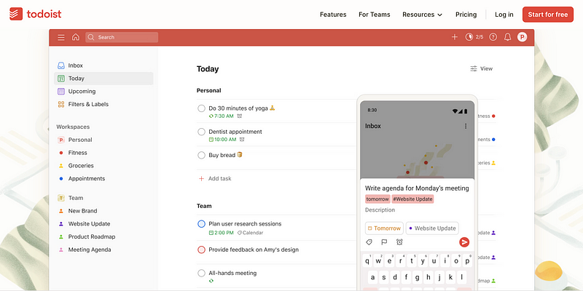Check off All-hands meeting task
This screenshot has width=583, height=291.
[x=201, y=274]
